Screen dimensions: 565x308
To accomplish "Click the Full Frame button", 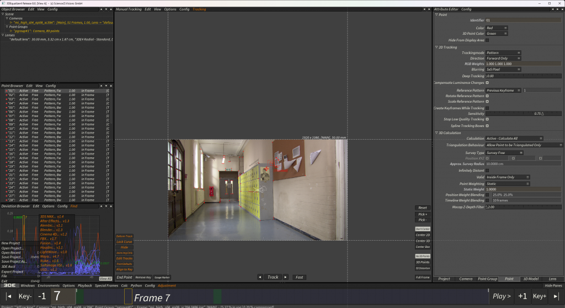I will [x=423, y=277].
